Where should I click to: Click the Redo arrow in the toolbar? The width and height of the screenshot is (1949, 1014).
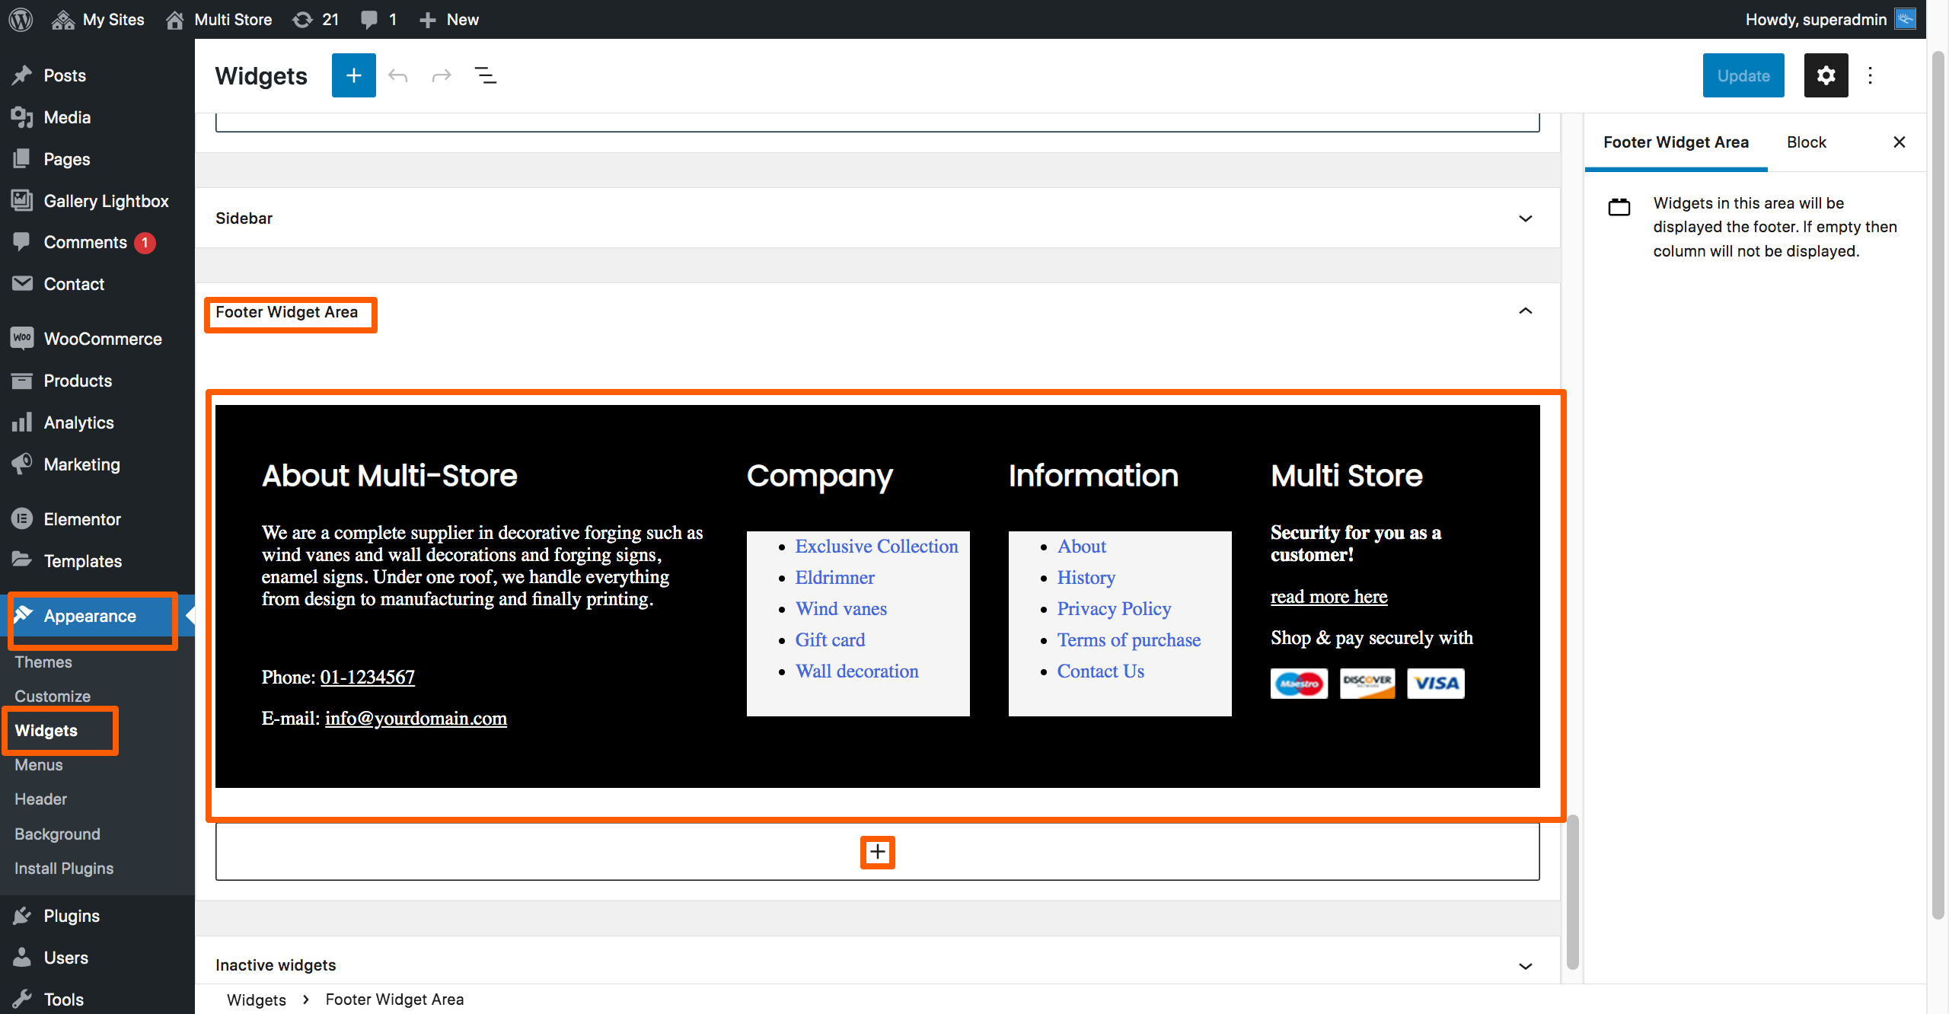tap(442, 75)
